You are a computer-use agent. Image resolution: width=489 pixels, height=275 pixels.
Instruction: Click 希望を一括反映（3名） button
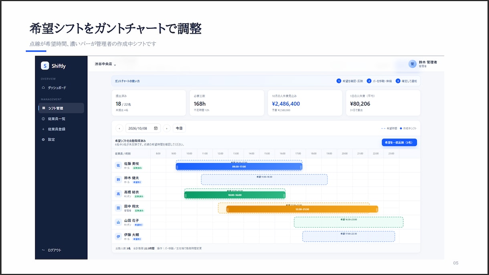click(399, 142)
